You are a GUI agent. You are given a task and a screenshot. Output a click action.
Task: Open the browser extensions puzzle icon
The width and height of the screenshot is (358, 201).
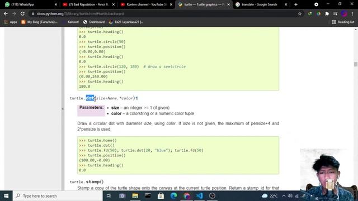tap(327, 13)
